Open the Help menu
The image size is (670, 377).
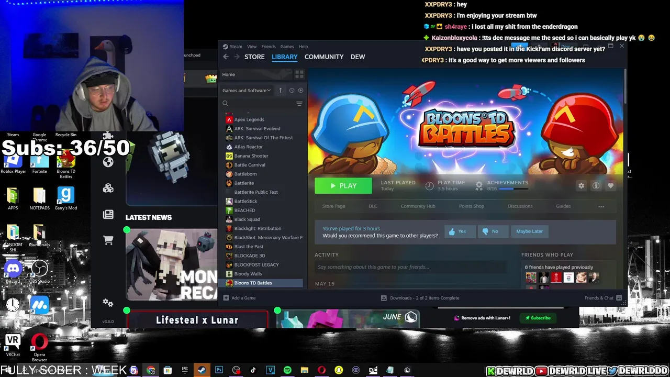(303, 47)
